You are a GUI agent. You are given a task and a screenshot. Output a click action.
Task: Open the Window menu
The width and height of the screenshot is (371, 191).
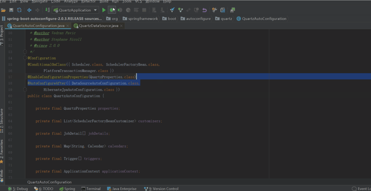[153, 1]
